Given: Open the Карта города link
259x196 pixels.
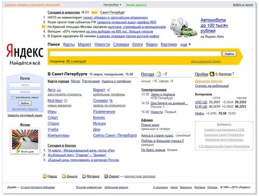Looking at the screenshot, I should point(59,81).
